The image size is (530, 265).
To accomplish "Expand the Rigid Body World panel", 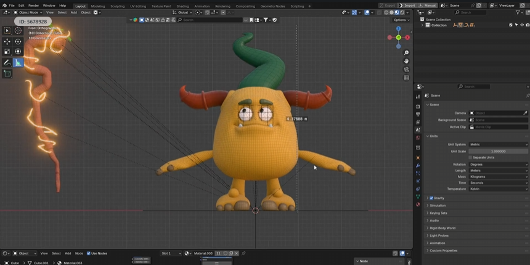I will point(442,228).
